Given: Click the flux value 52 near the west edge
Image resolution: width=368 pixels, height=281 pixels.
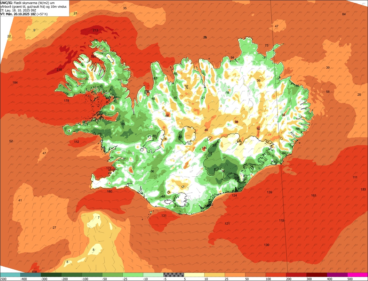Looking at the screenshot, I should pyautogui.click(x=11, y=141).
